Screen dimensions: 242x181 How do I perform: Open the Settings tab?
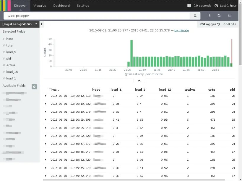click(x=83, y=6)
